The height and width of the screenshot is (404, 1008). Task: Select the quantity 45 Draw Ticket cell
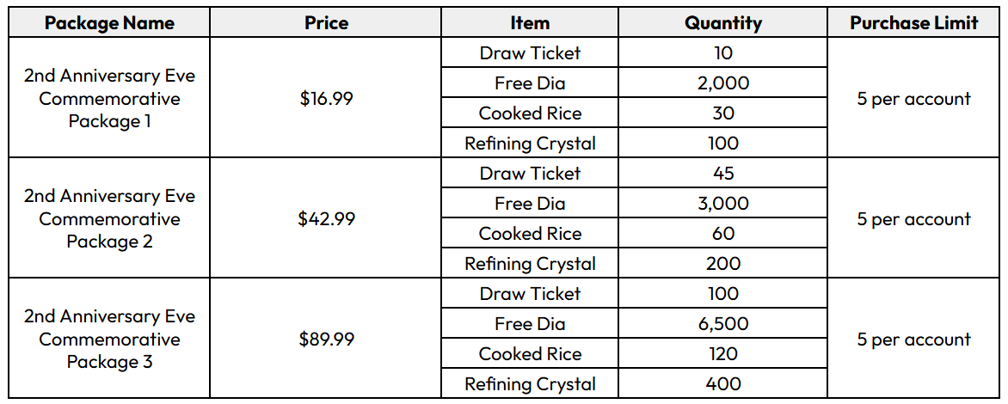click(x=722, y=174)
